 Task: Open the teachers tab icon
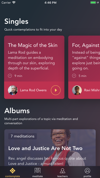click(x=62, y=171)
